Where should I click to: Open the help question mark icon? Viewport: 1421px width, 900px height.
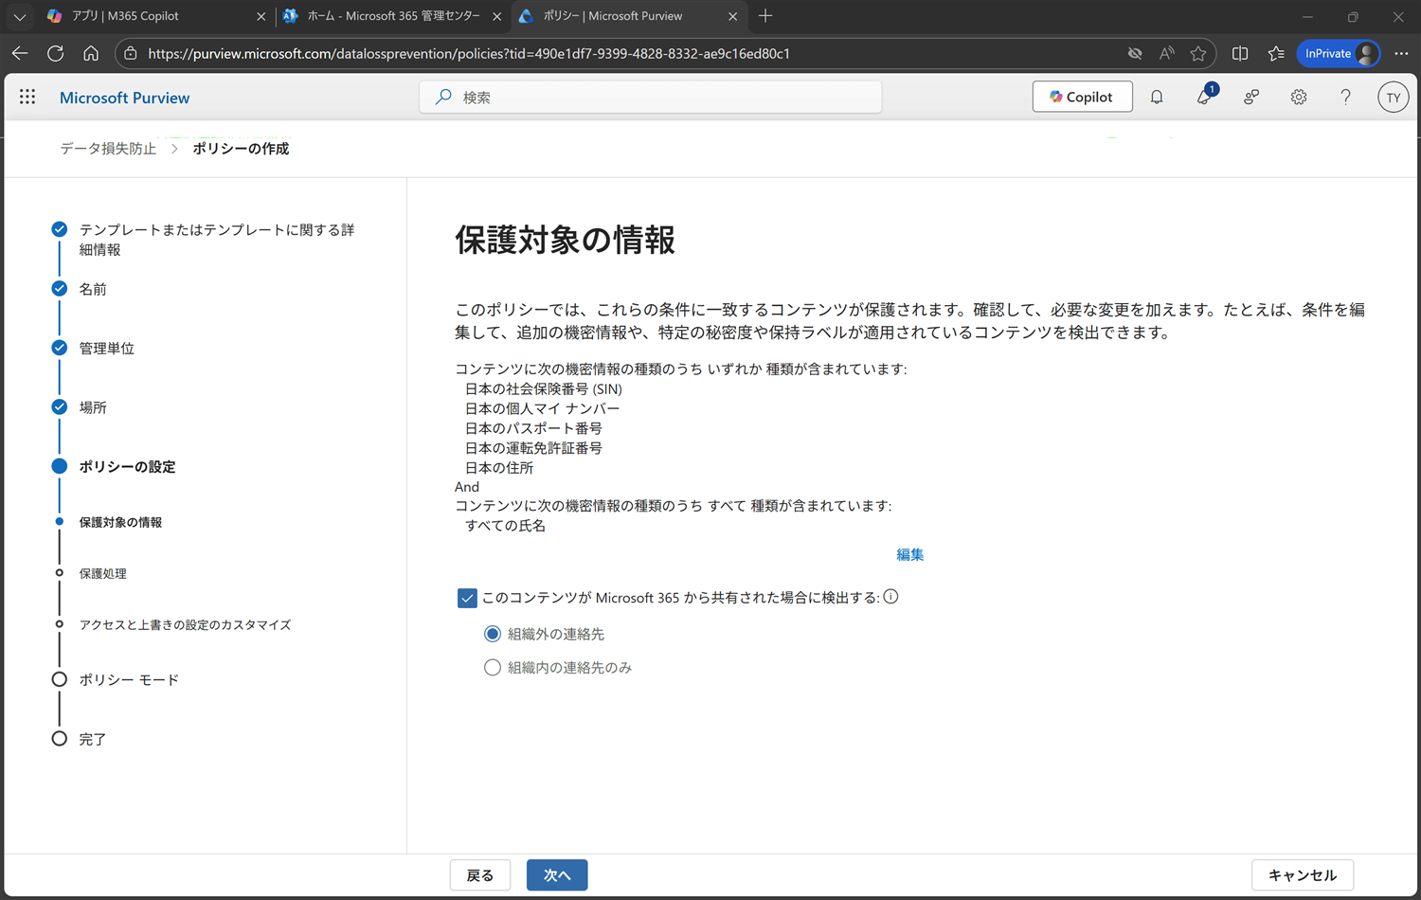[1345, 97]
